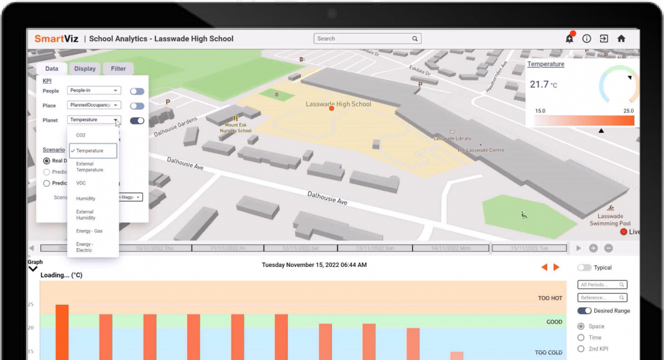Image resolution: width=664 pixels, height=360 pixels.
Task: Click the logout icon
Action: 604,38
